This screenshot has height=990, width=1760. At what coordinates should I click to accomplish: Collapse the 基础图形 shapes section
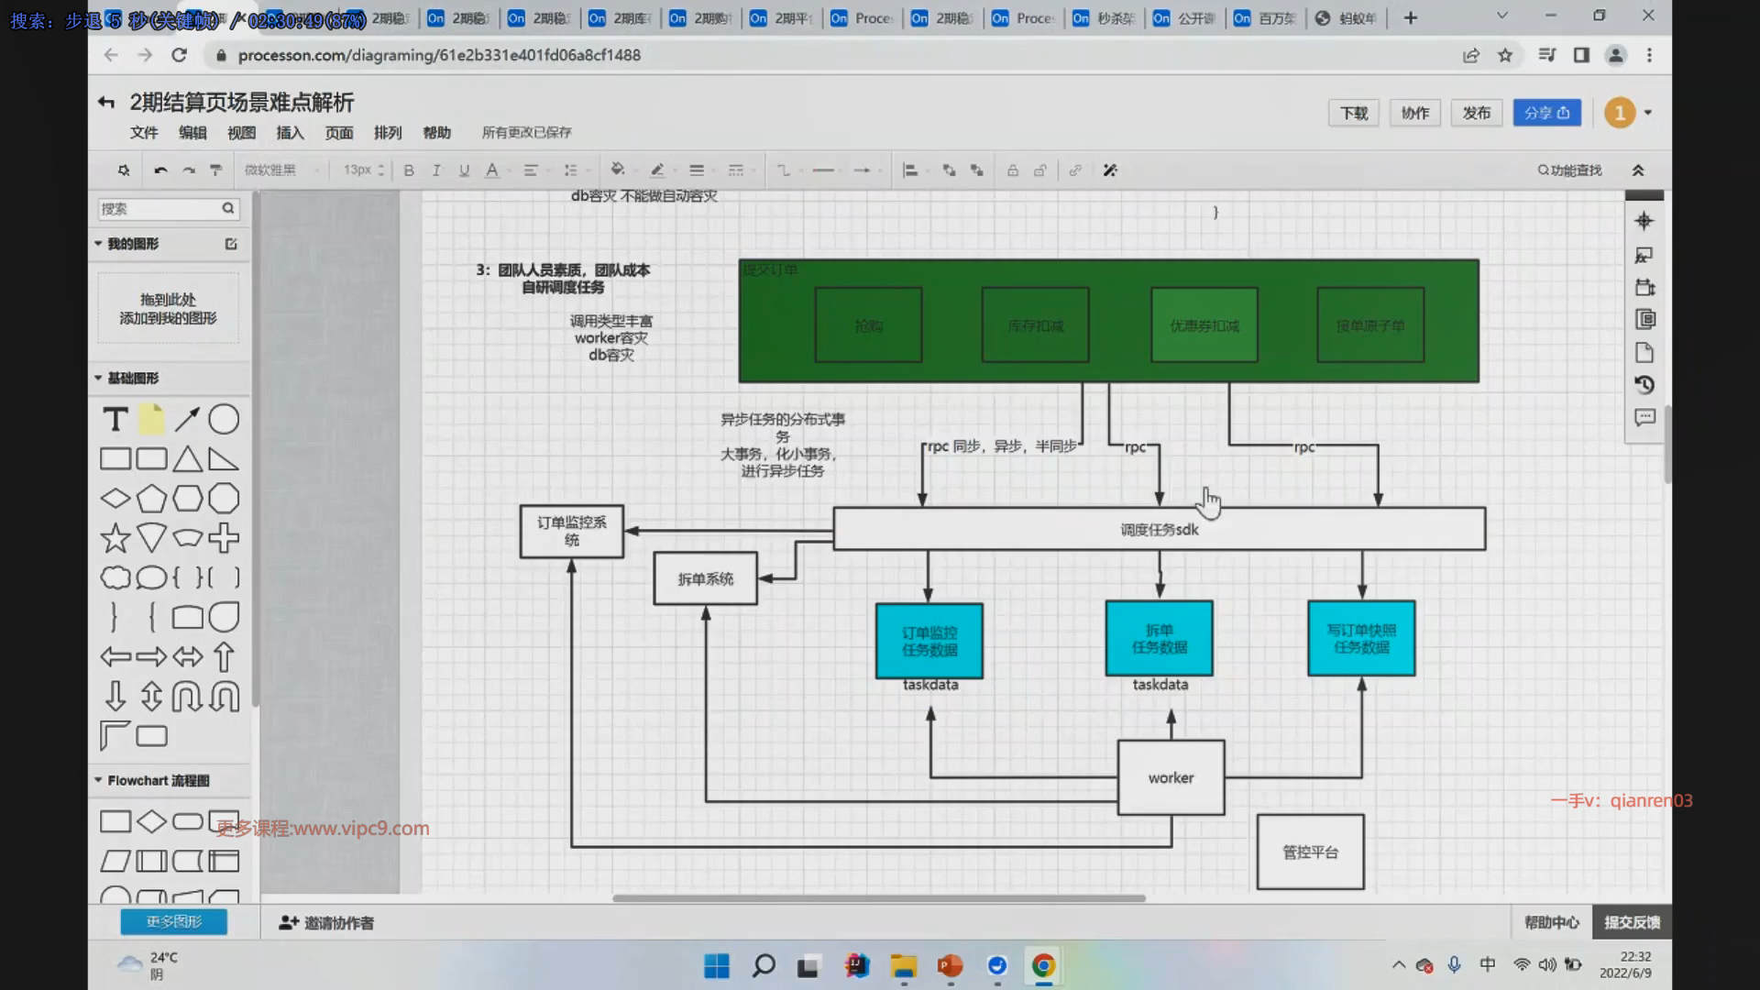pos(98,378)
